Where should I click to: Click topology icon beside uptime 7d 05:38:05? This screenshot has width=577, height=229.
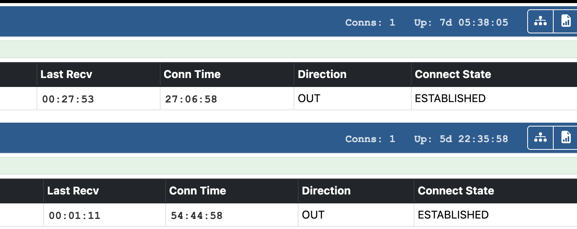(540, 21)
